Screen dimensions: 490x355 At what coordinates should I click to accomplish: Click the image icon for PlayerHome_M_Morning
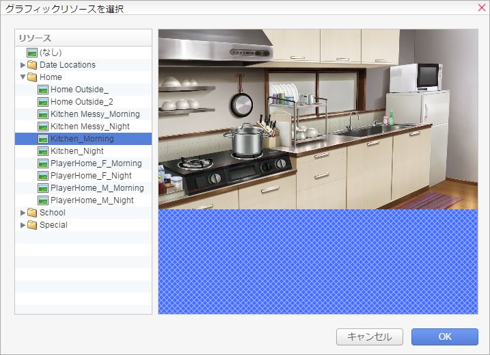43,188
